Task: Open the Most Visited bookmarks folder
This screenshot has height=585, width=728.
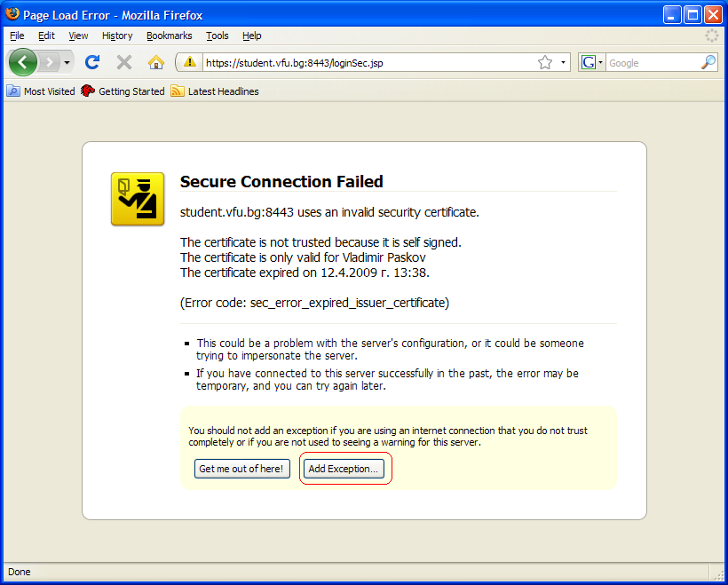Action: (41, 91)
